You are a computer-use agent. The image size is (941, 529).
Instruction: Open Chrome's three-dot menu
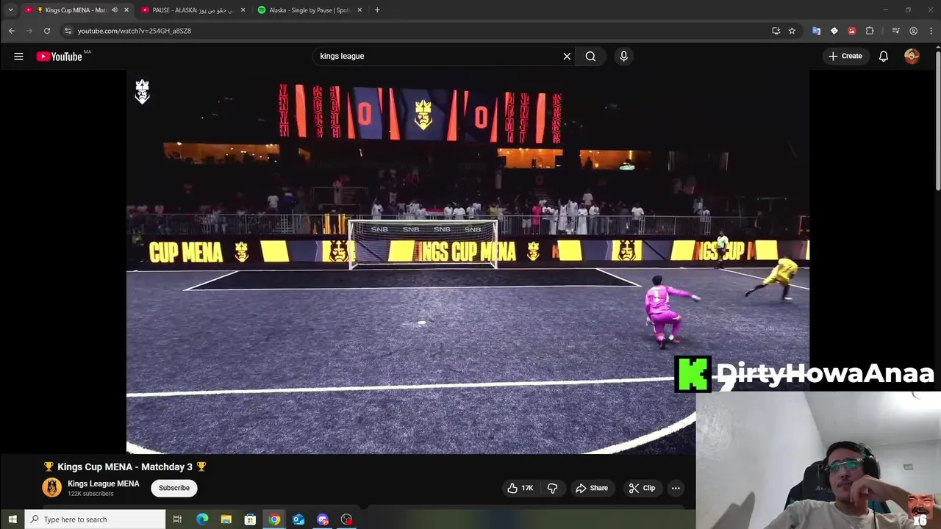[x=931, y=31]
